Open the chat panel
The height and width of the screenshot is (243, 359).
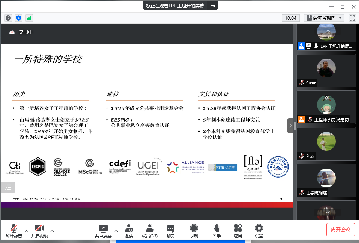tap(171, 231)
